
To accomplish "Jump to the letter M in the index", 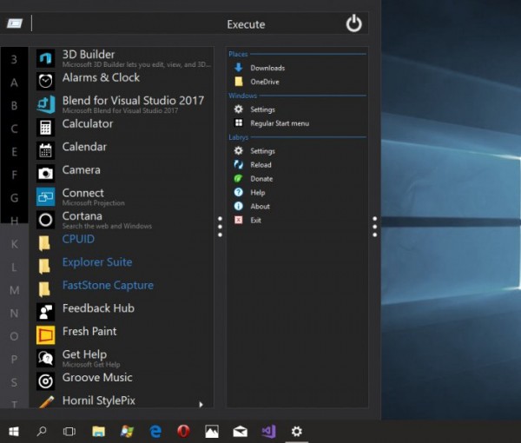I will click(14, 290).
